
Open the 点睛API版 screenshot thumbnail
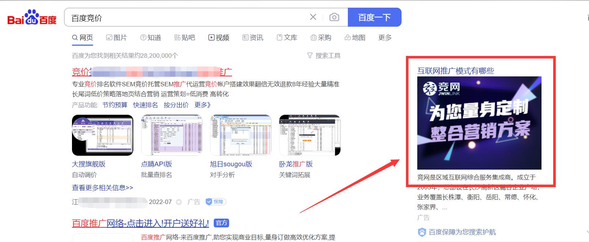[x=172, y=135]
